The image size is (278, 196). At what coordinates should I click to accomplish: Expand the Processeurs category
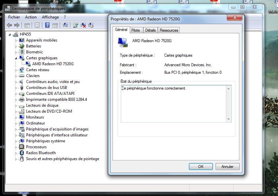16,147
